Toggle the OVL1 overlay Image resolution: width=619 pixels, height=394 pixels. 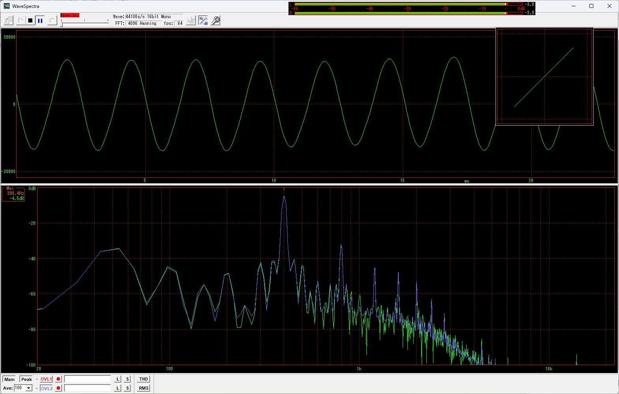[46, 379]
